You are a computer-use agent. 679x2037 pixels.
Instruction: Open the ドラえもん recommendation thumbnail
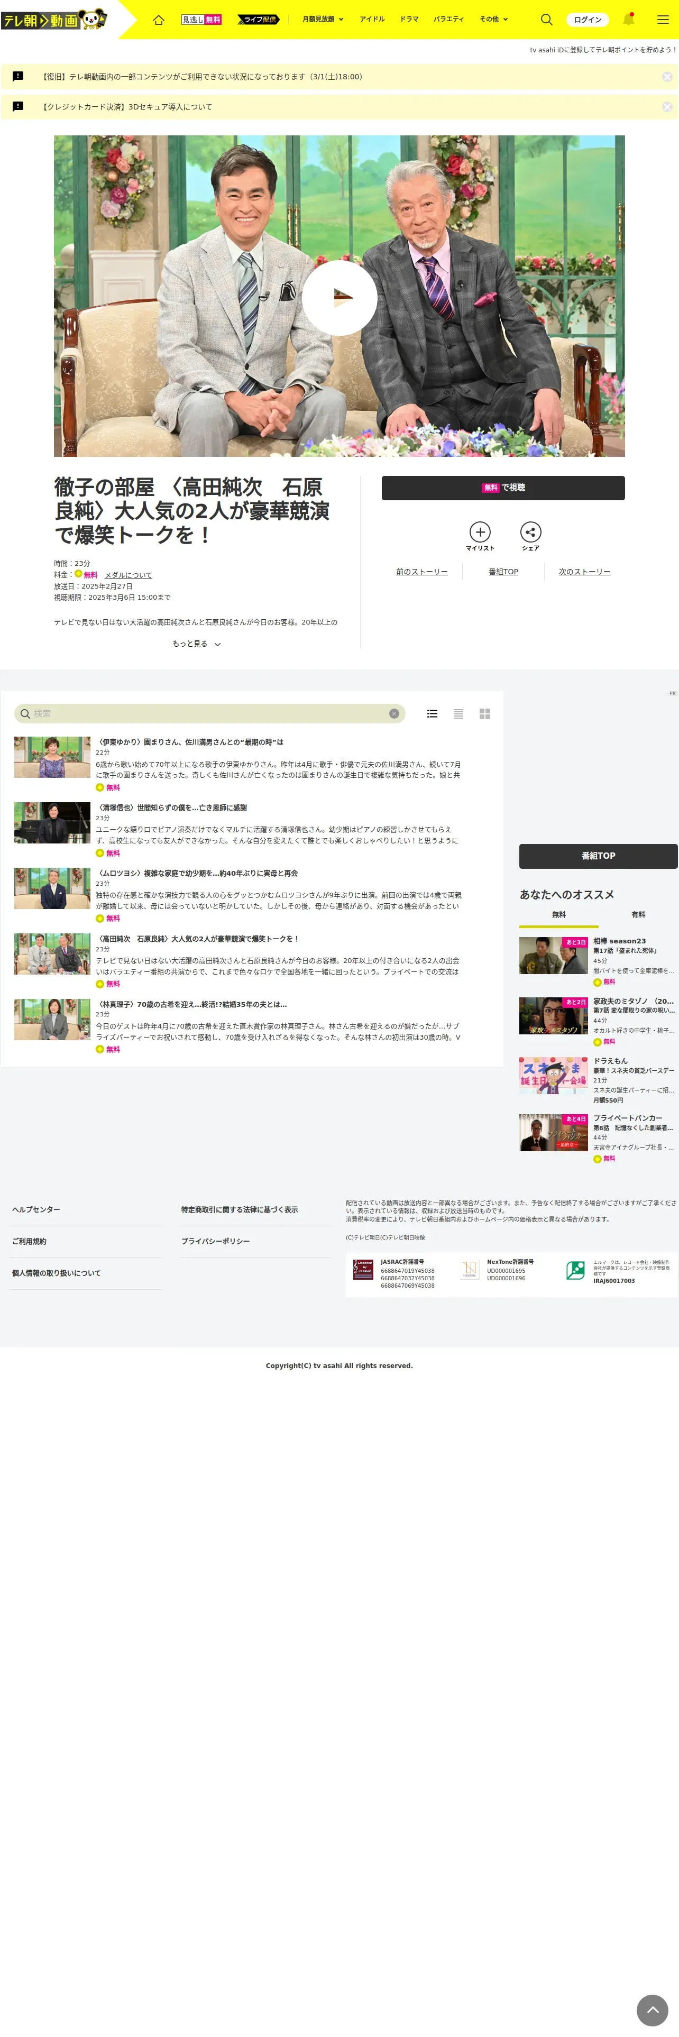[x=553, y=1076]
